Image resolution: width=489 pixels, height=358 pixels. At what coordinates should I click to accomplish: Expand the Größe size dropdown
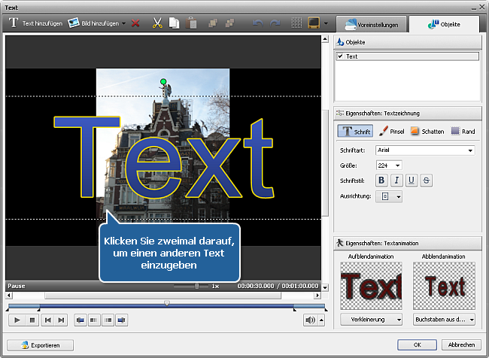[x=397, y=165]
